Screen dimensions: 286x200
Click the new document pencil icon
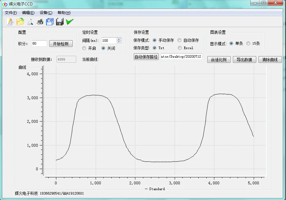(x=10, y=22)
